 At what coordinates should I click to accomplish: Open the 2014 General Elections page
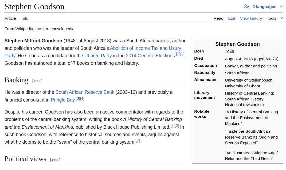pyautogui.click(x=150, y=55)
